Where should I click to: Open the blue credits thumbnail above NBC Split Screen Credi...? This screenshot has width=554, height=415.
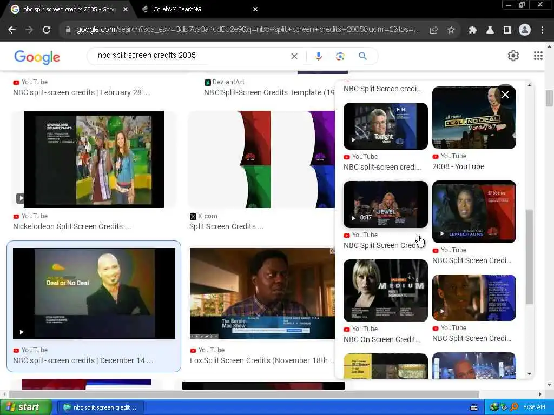(474, 298)
